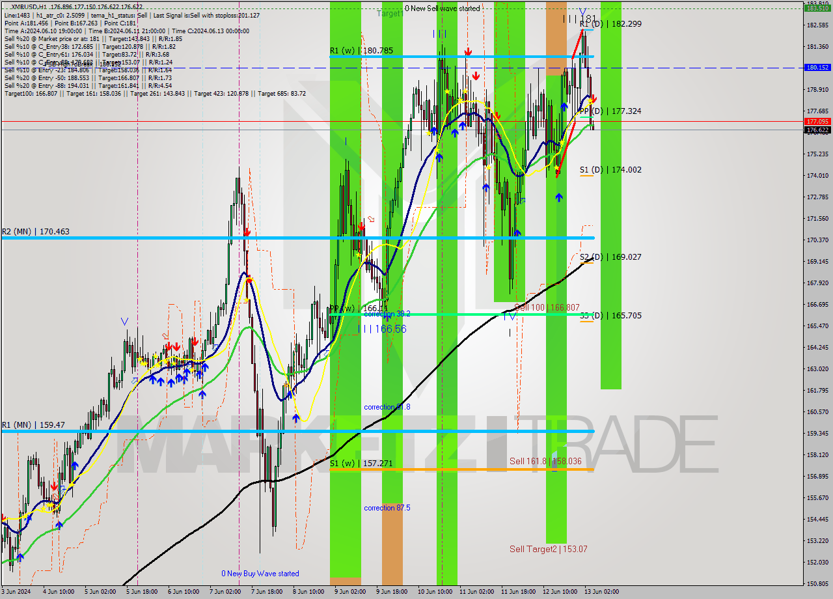833x599 pixels.
Task: Click the 'Sell 100 | 166.807' target label
Action: 547,307
